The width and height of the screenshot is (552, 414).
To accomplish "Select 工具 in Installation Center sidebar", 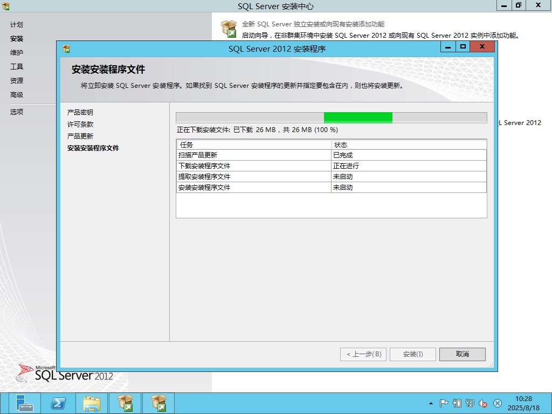I will 17,66.
